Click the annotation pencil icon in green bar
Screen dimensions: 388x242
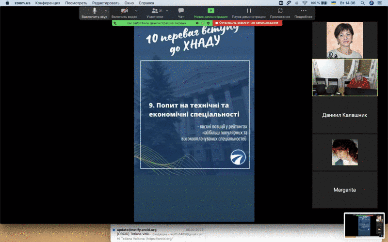click(115, 23)
